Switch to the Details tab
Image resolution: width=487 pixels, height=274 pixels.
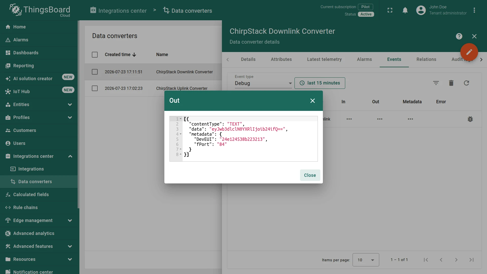248,59
